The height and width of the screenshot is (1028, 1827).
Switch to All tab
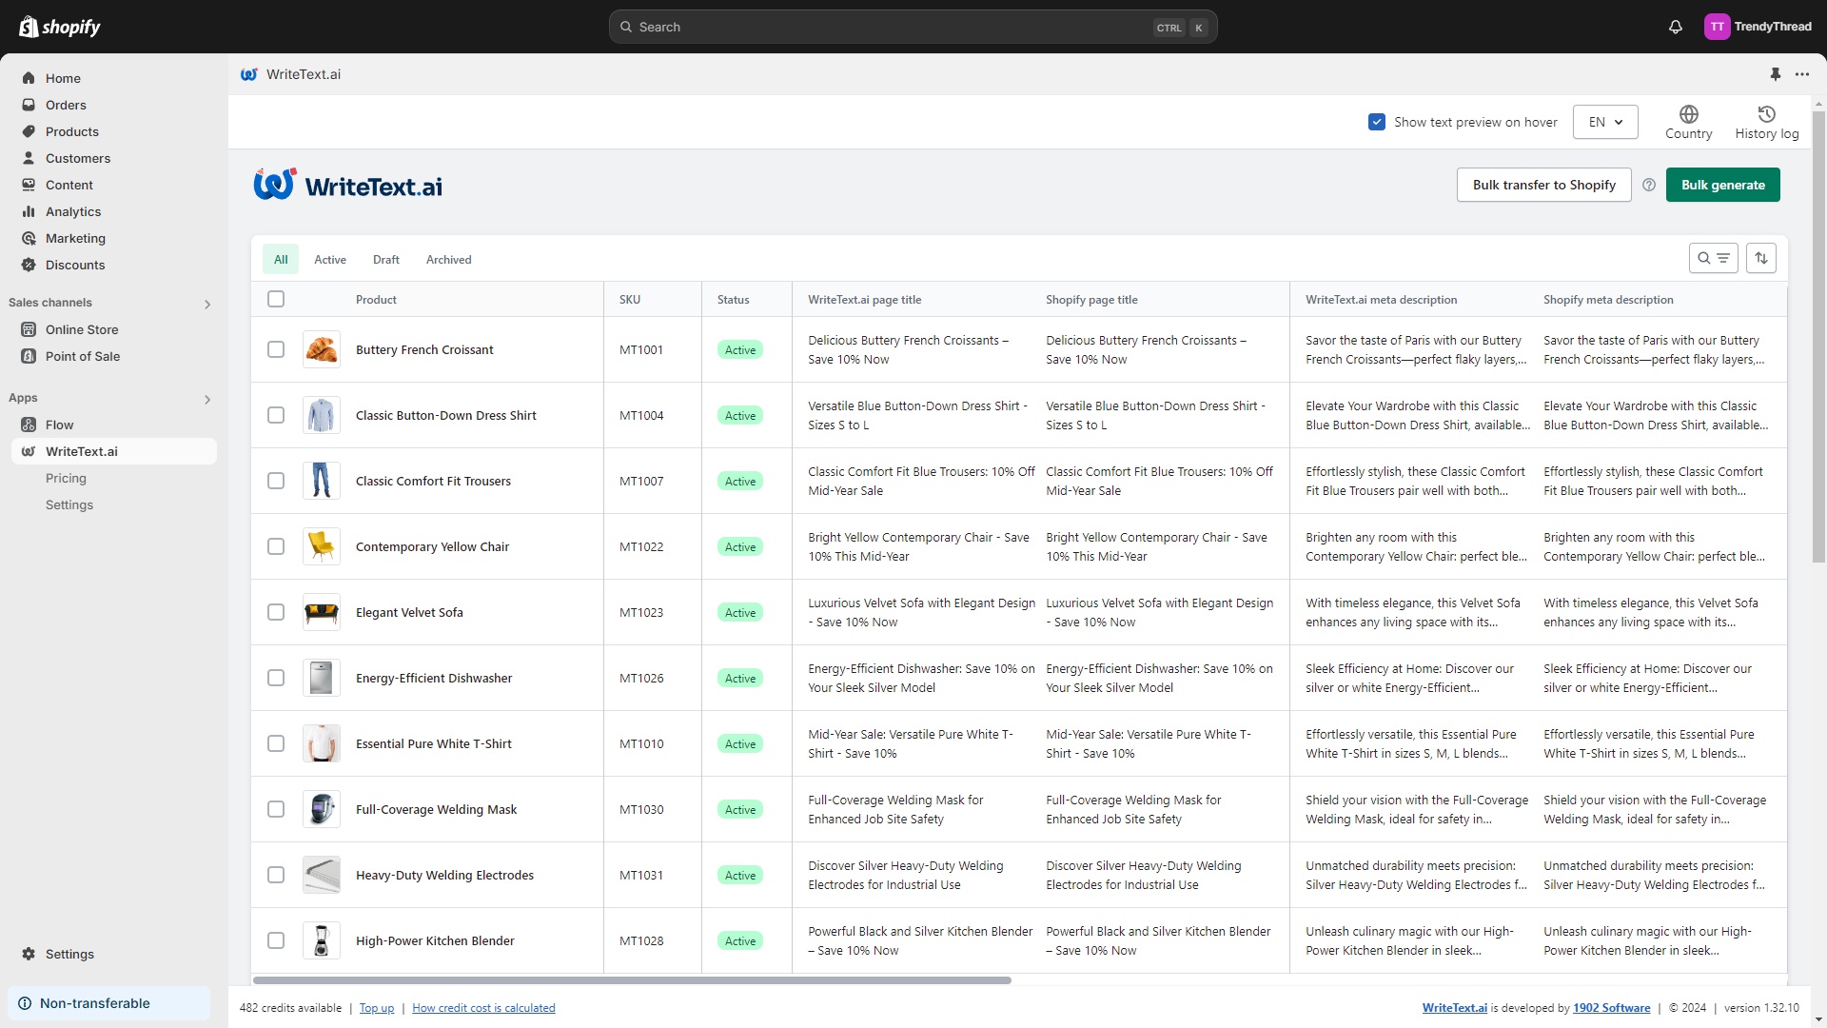click(x=281, y=259)
